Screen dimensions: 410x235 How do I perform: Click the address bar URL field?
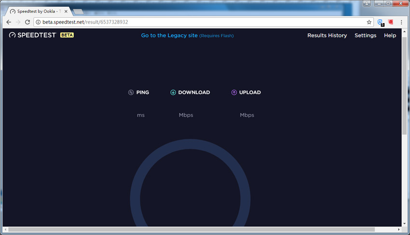pyautogui.click(x=193, y=22)
